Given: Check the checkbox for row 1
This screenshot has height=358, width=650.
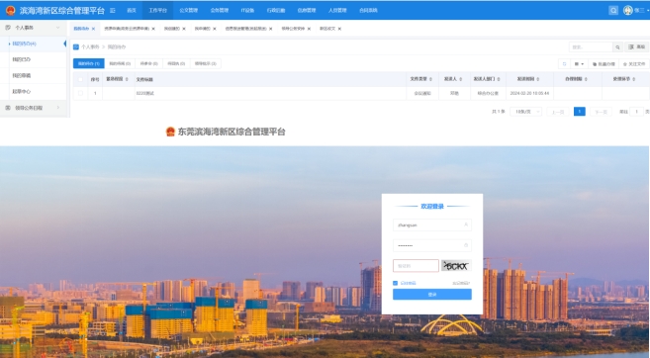Looking at the screenshot, I should (80, 93).
